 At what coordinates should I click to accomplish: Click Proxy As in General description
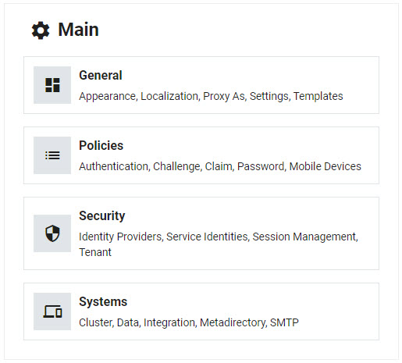[224, 97]
